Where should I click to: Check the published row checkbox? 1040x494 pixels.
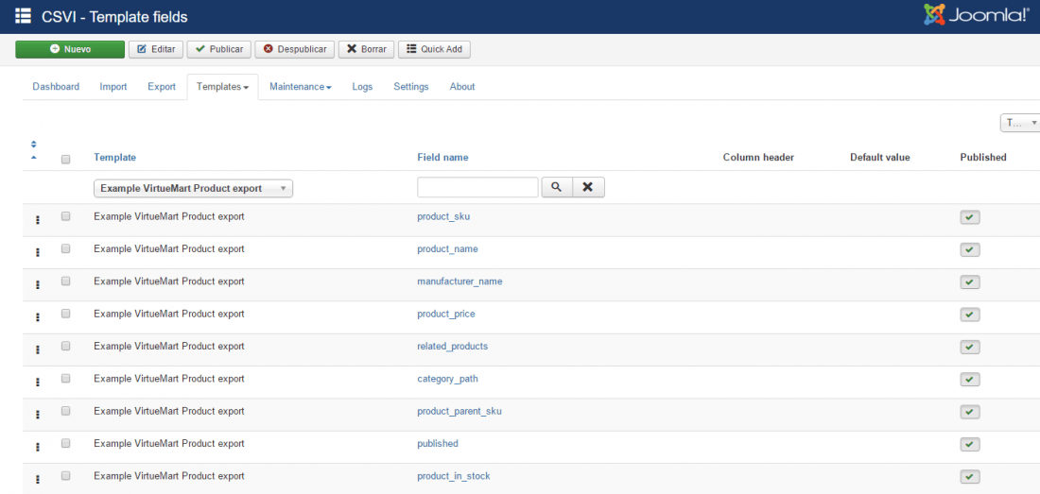click(x=65, y=443)
